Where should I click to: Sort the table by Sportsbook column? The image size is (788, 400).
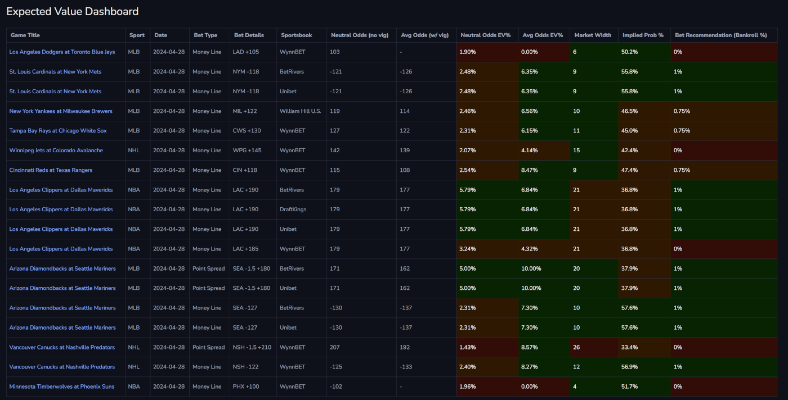tap(297, 35)
